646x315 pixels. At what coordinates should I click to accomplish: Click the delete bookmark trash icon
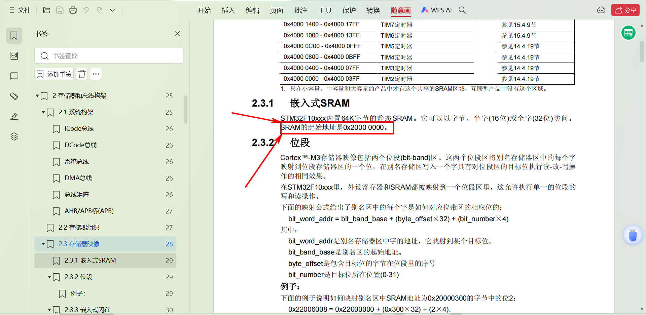[x=82, y=74]
